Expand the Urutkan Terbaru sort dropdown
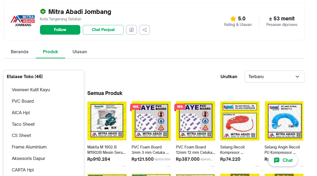Screen dimensions: 317x176 point(274,77)
